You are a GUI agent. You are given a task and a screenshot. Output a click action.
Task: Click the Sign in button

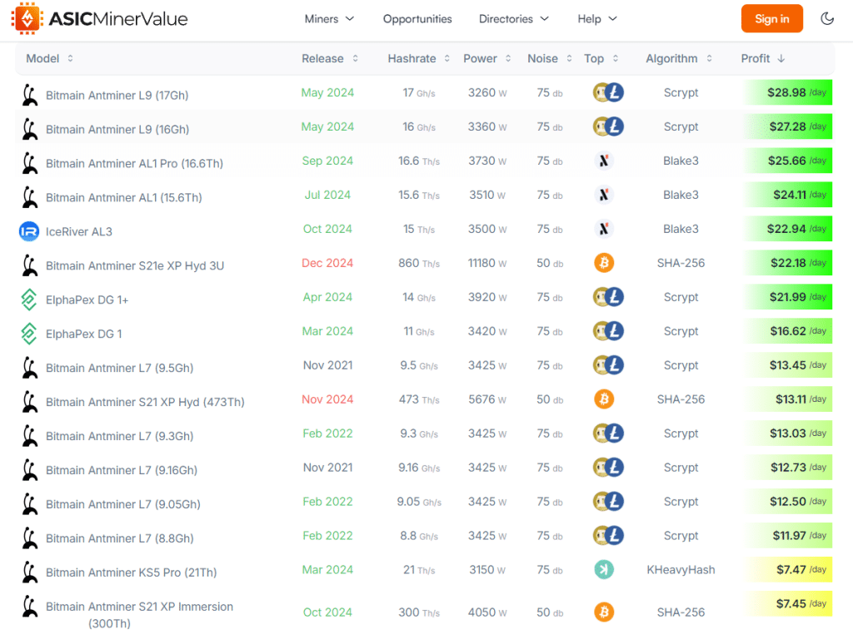[x=771, y=19]
